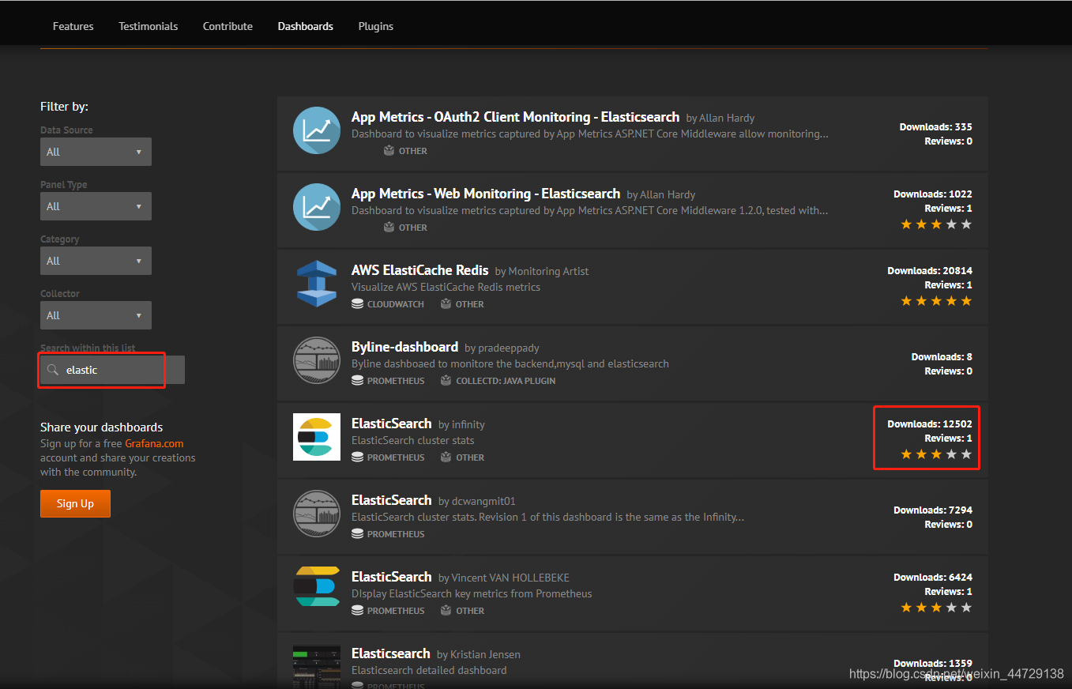Screen dimensions: 1072x689
Task: Click PROMETHEUS icon on infinity's ElasticSearch row
Action: 357,457
